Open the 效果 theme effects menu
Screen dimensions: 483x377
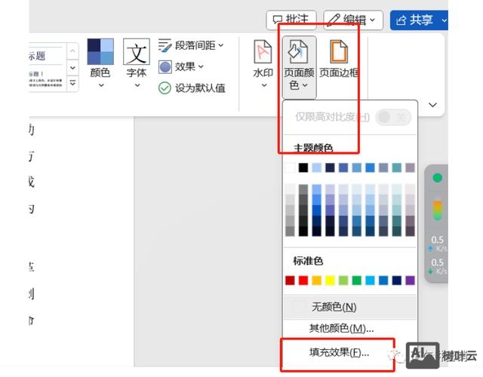pos(181,67)
